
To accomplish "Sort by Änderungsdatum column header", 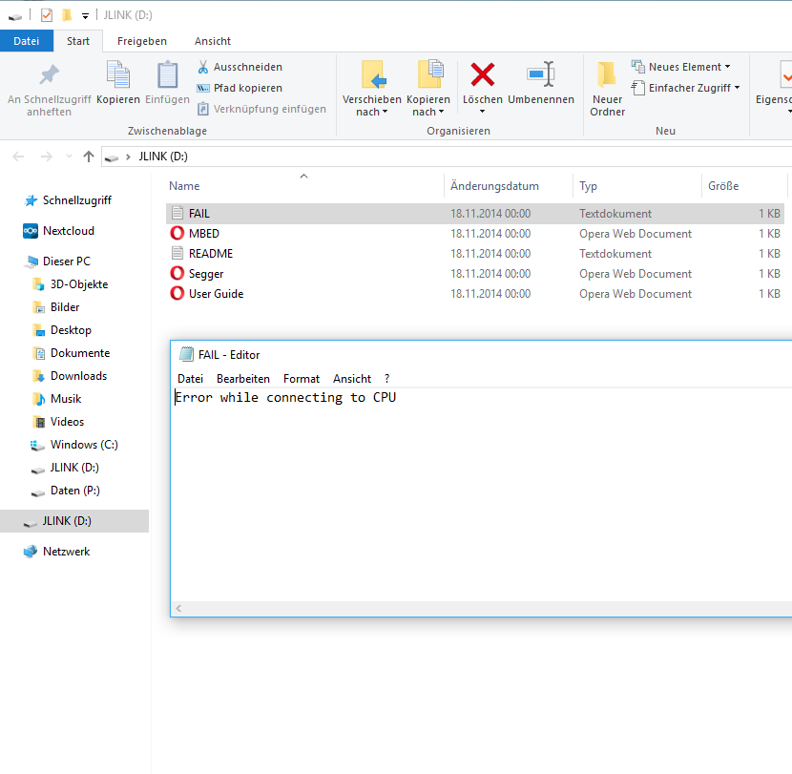I will 494,186.
